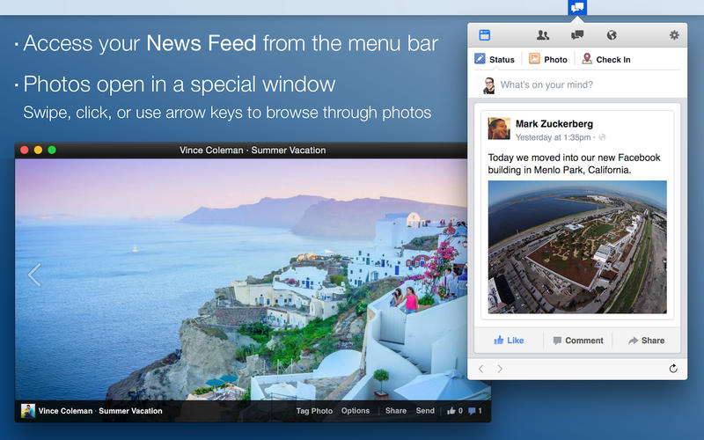
Task: Click Tag Photo in photo window
Action: pyautogui.click(x=314, y=411)
